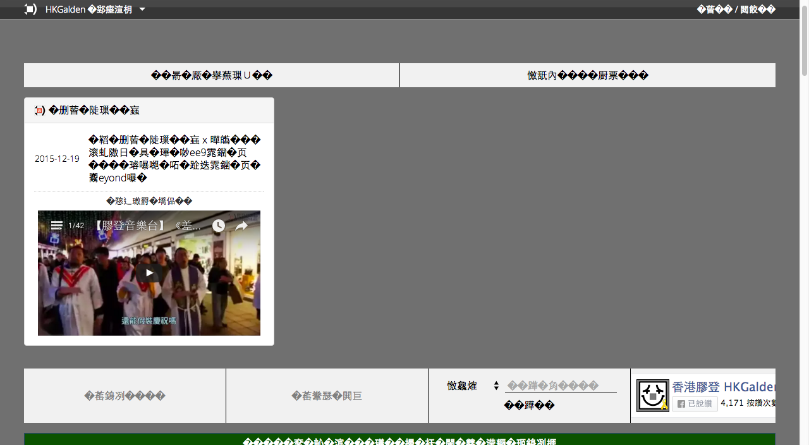Click the HKGalden logo icon in top bar
Screen dimensions: 809x445
pyautogui.click(x=30, y=9)
